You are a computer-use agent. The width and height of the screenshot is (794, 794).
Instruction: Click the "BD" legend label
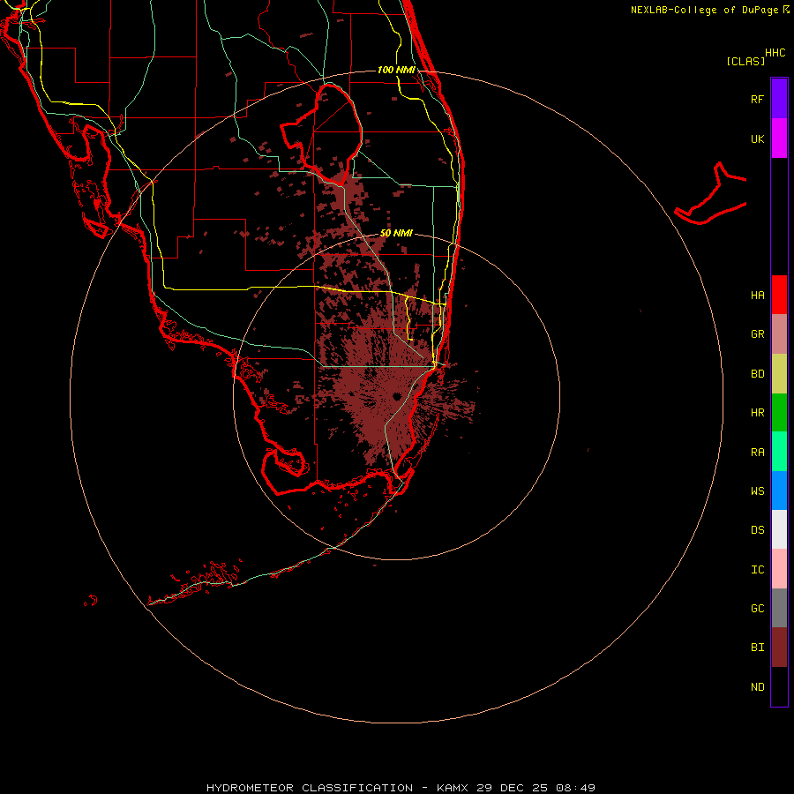[757, 374]
